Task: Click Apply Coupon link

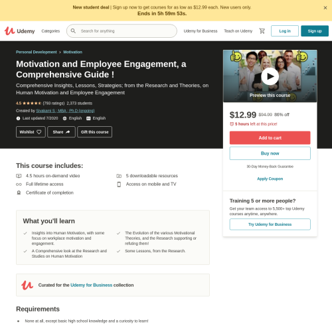Action: point(270,179)
